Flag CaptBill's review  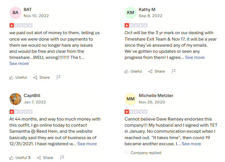[x=62, y=158]
